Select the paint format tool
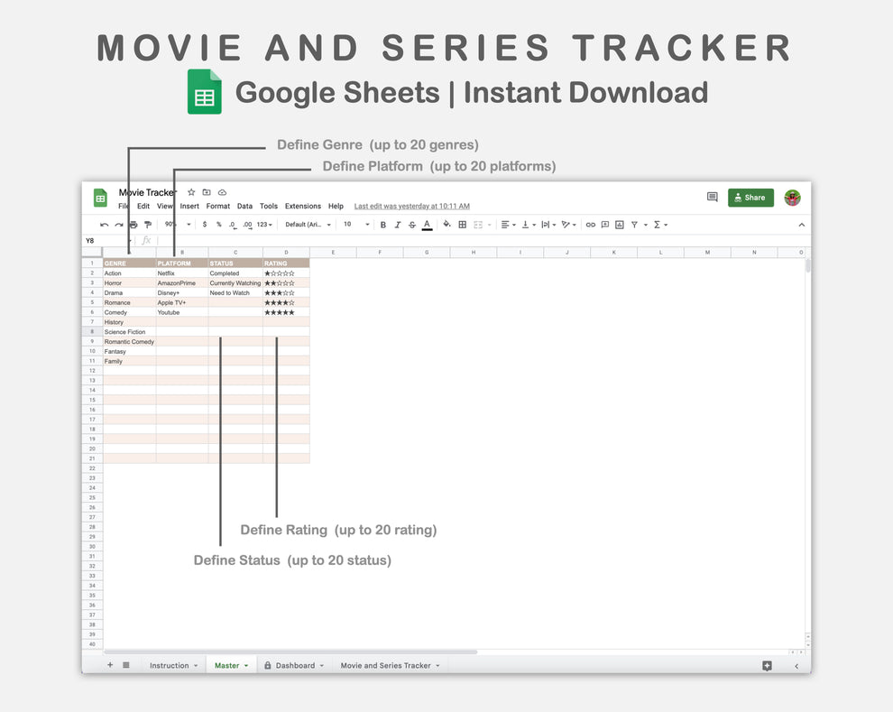 coord(149,225)
